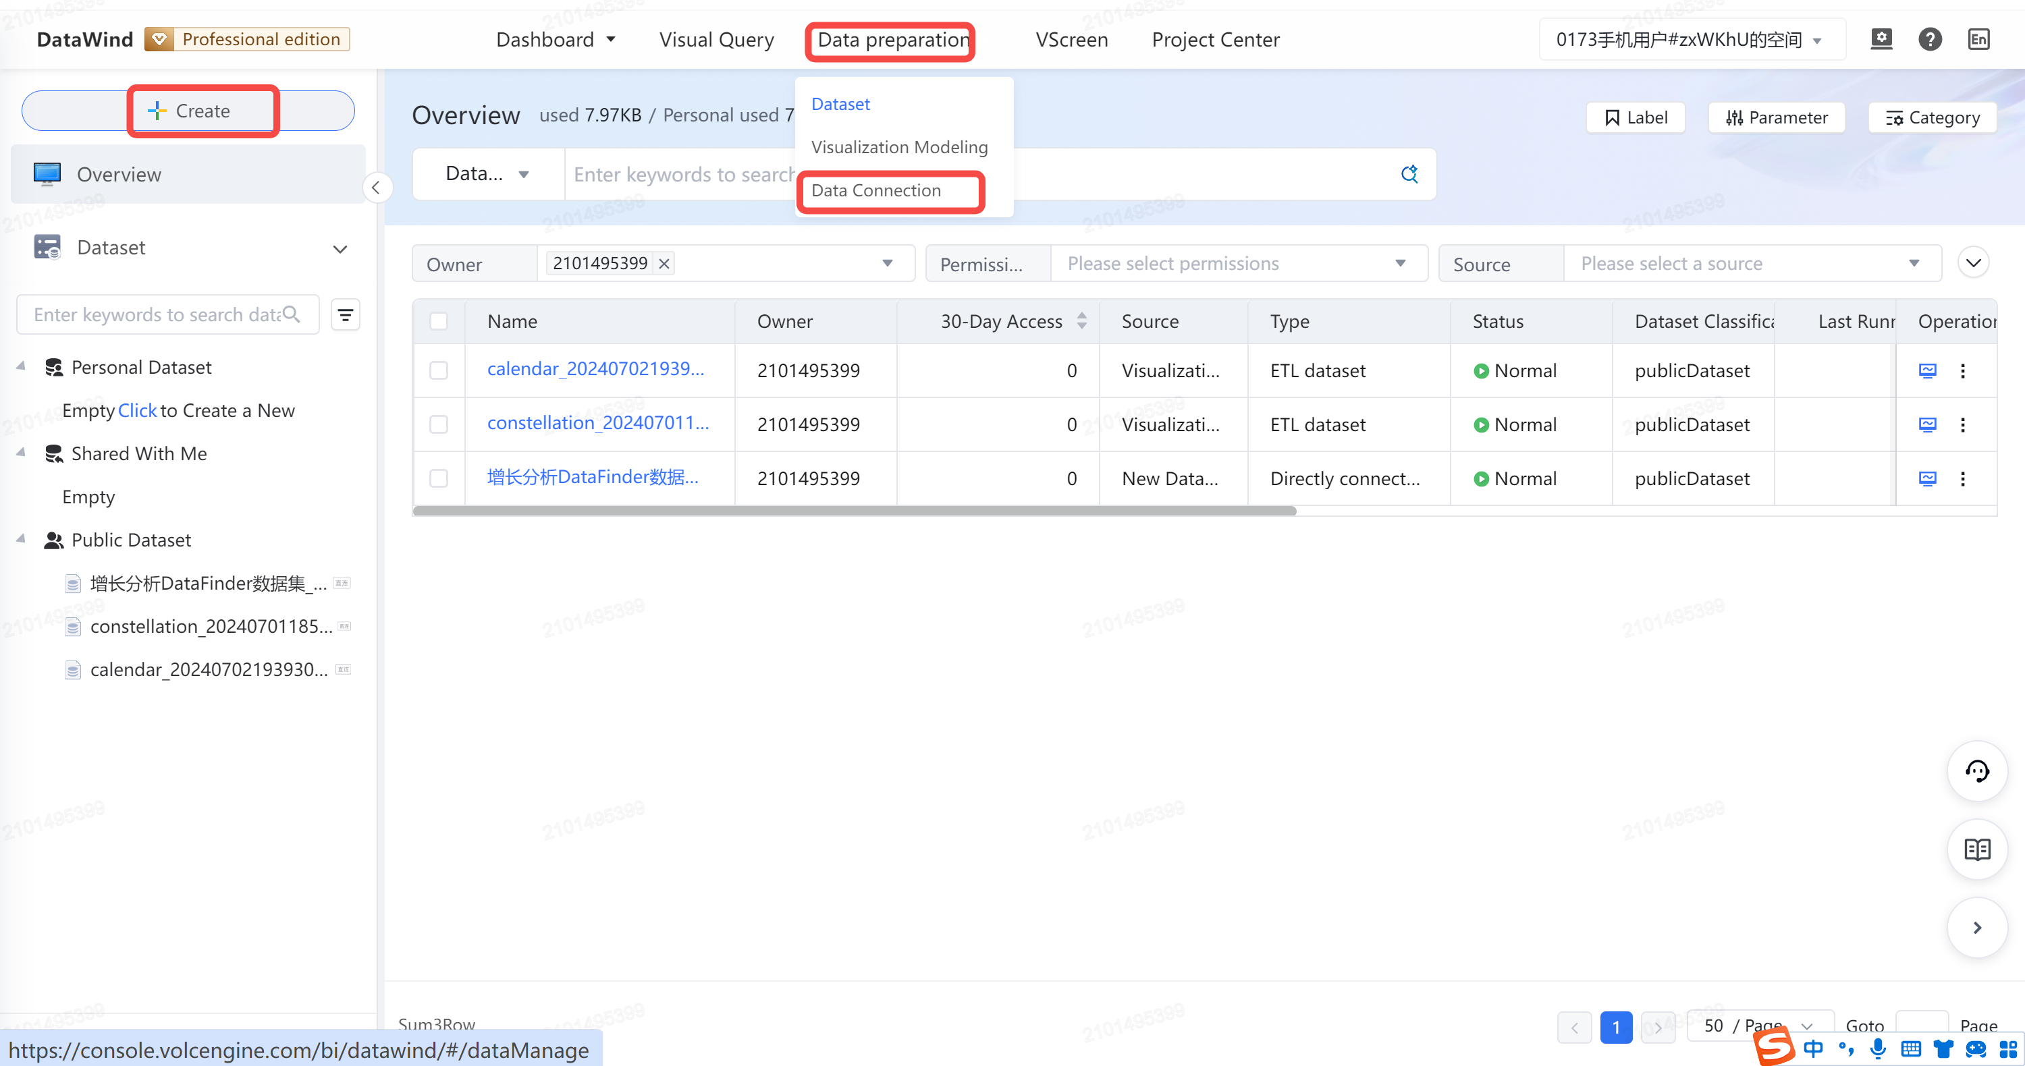Click the microphone icon in the IME toolbar

coord(1878,1048)
